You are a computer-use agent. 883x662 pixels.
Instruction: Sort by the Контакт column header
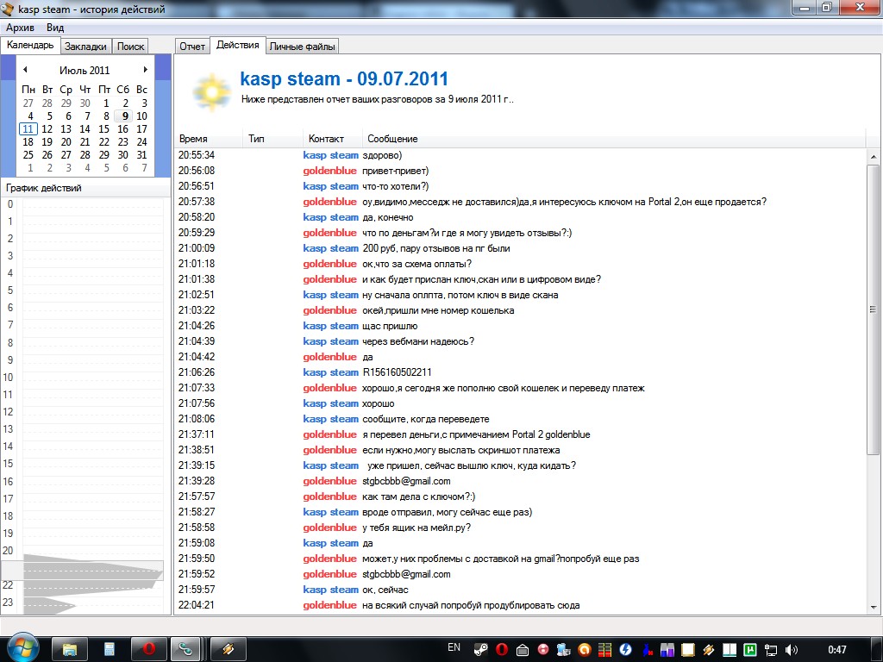[x=332, y=139]
